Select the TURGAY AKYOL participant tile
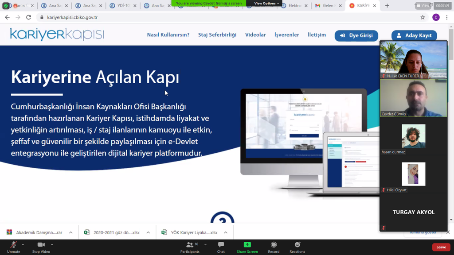Screen dimensions: 454x255 414,212
